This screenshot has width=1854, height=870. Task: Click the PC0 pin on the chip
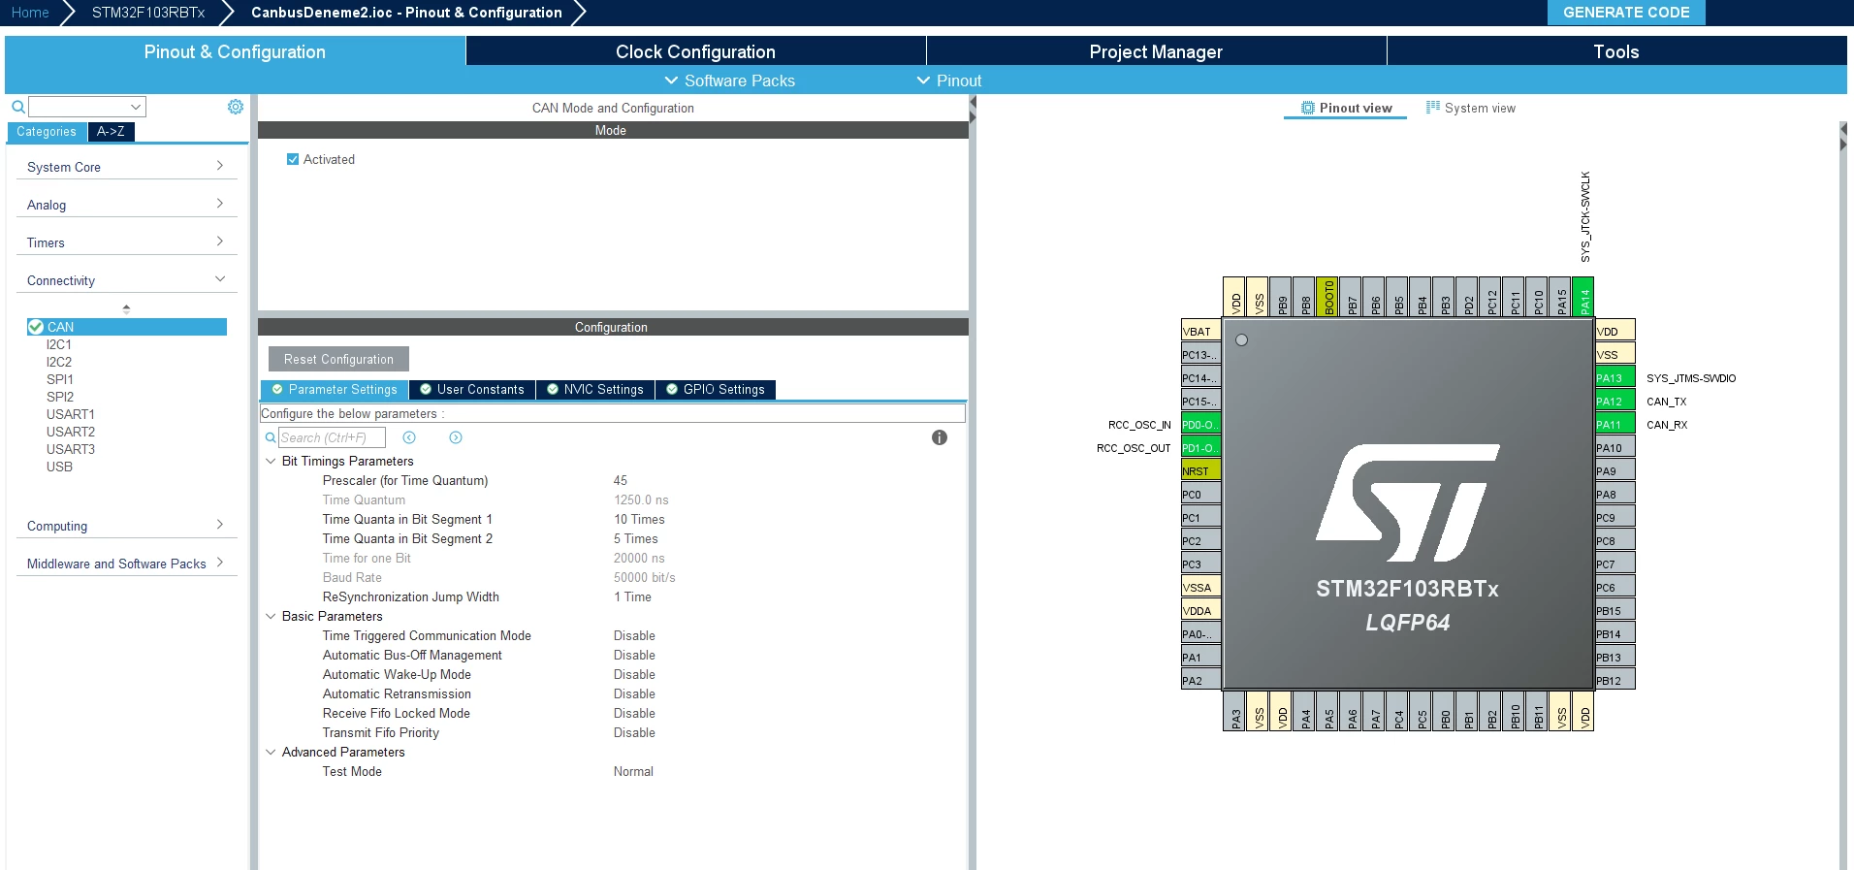click(1200, 494)
